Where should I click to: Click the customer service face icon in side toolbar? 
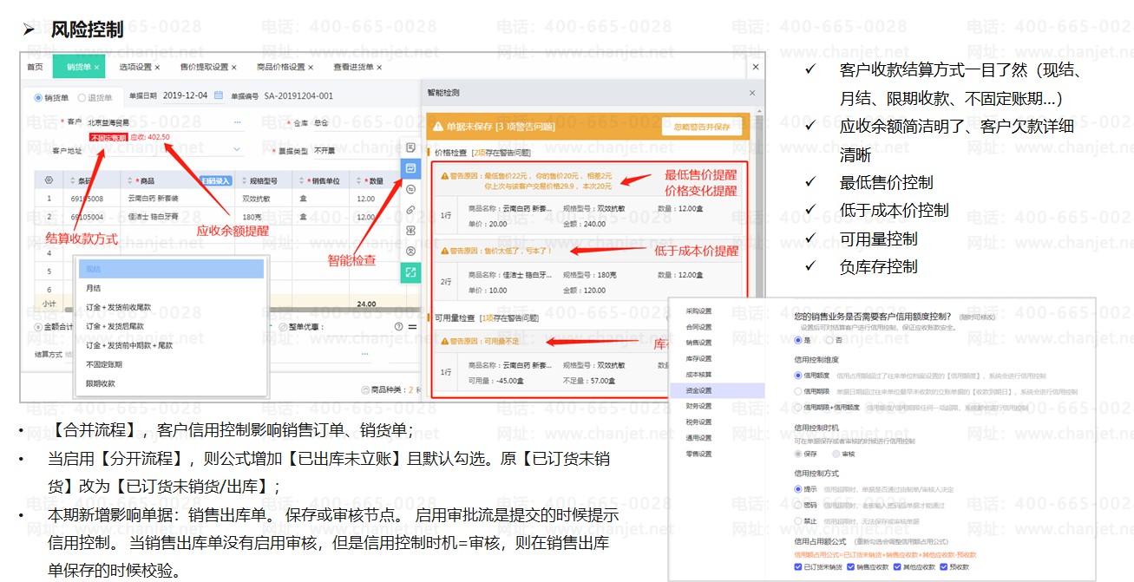click(x=410, y=251)
